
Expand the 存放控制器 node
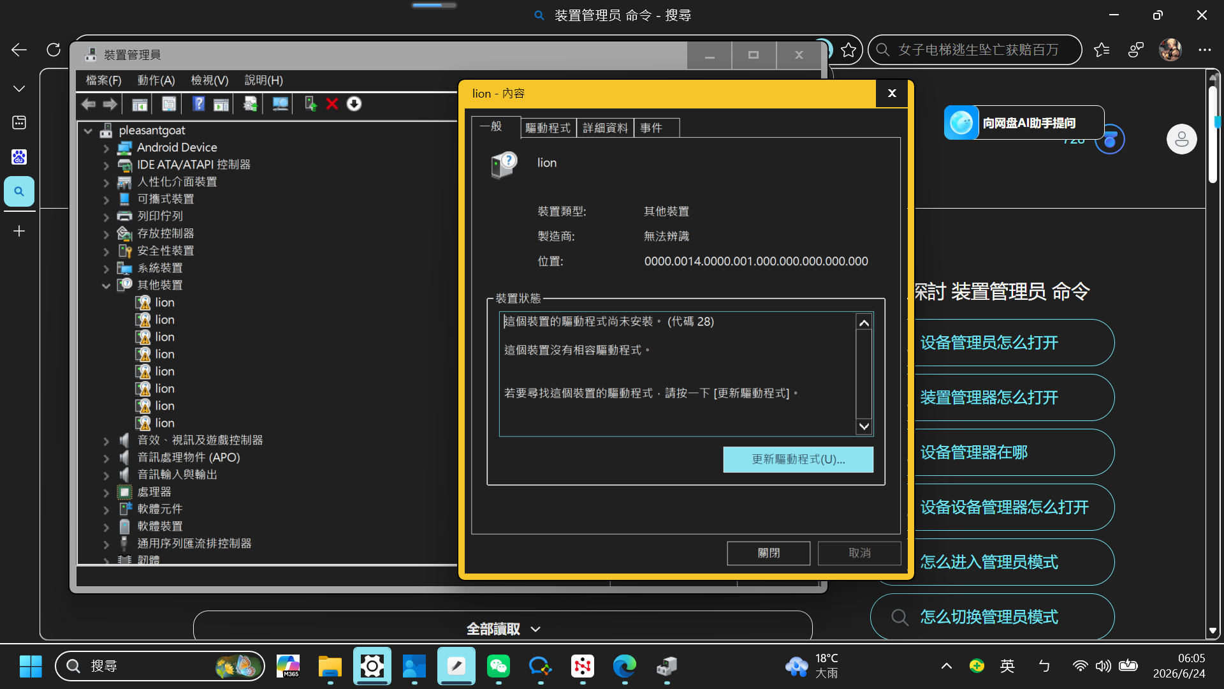click(x=106, y=234)
